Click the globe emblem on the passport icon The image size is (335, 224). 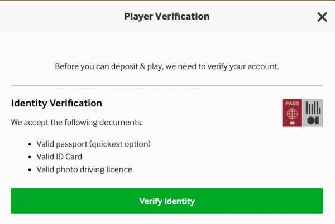292,114
